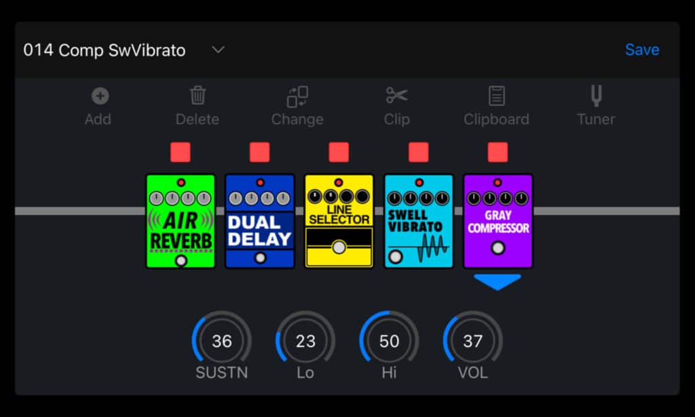This screenshot has height=417, width=695.
Task: Select the Line Selector pedal
Action: [x=339, y=221]
